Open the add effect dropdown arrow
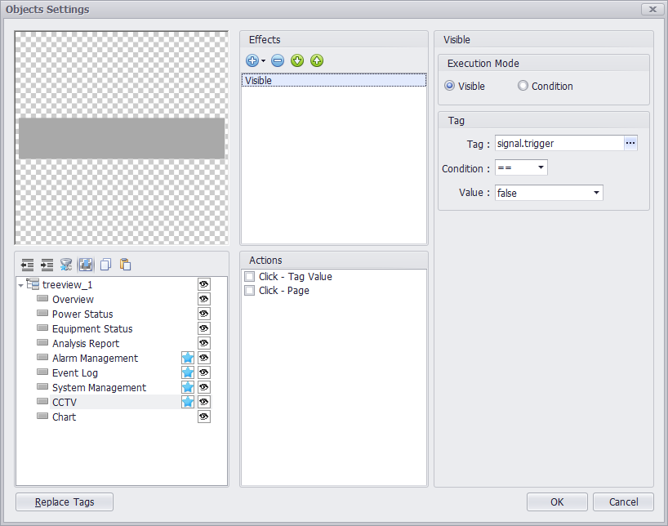 point(263,61)
